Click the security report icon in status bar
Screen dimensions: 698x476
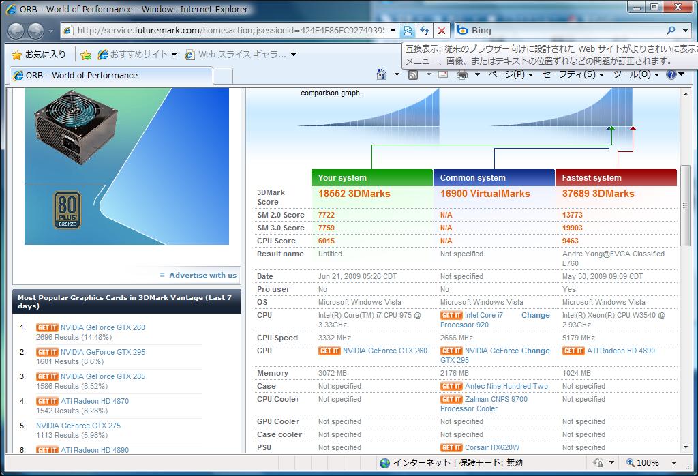point(598,462)
